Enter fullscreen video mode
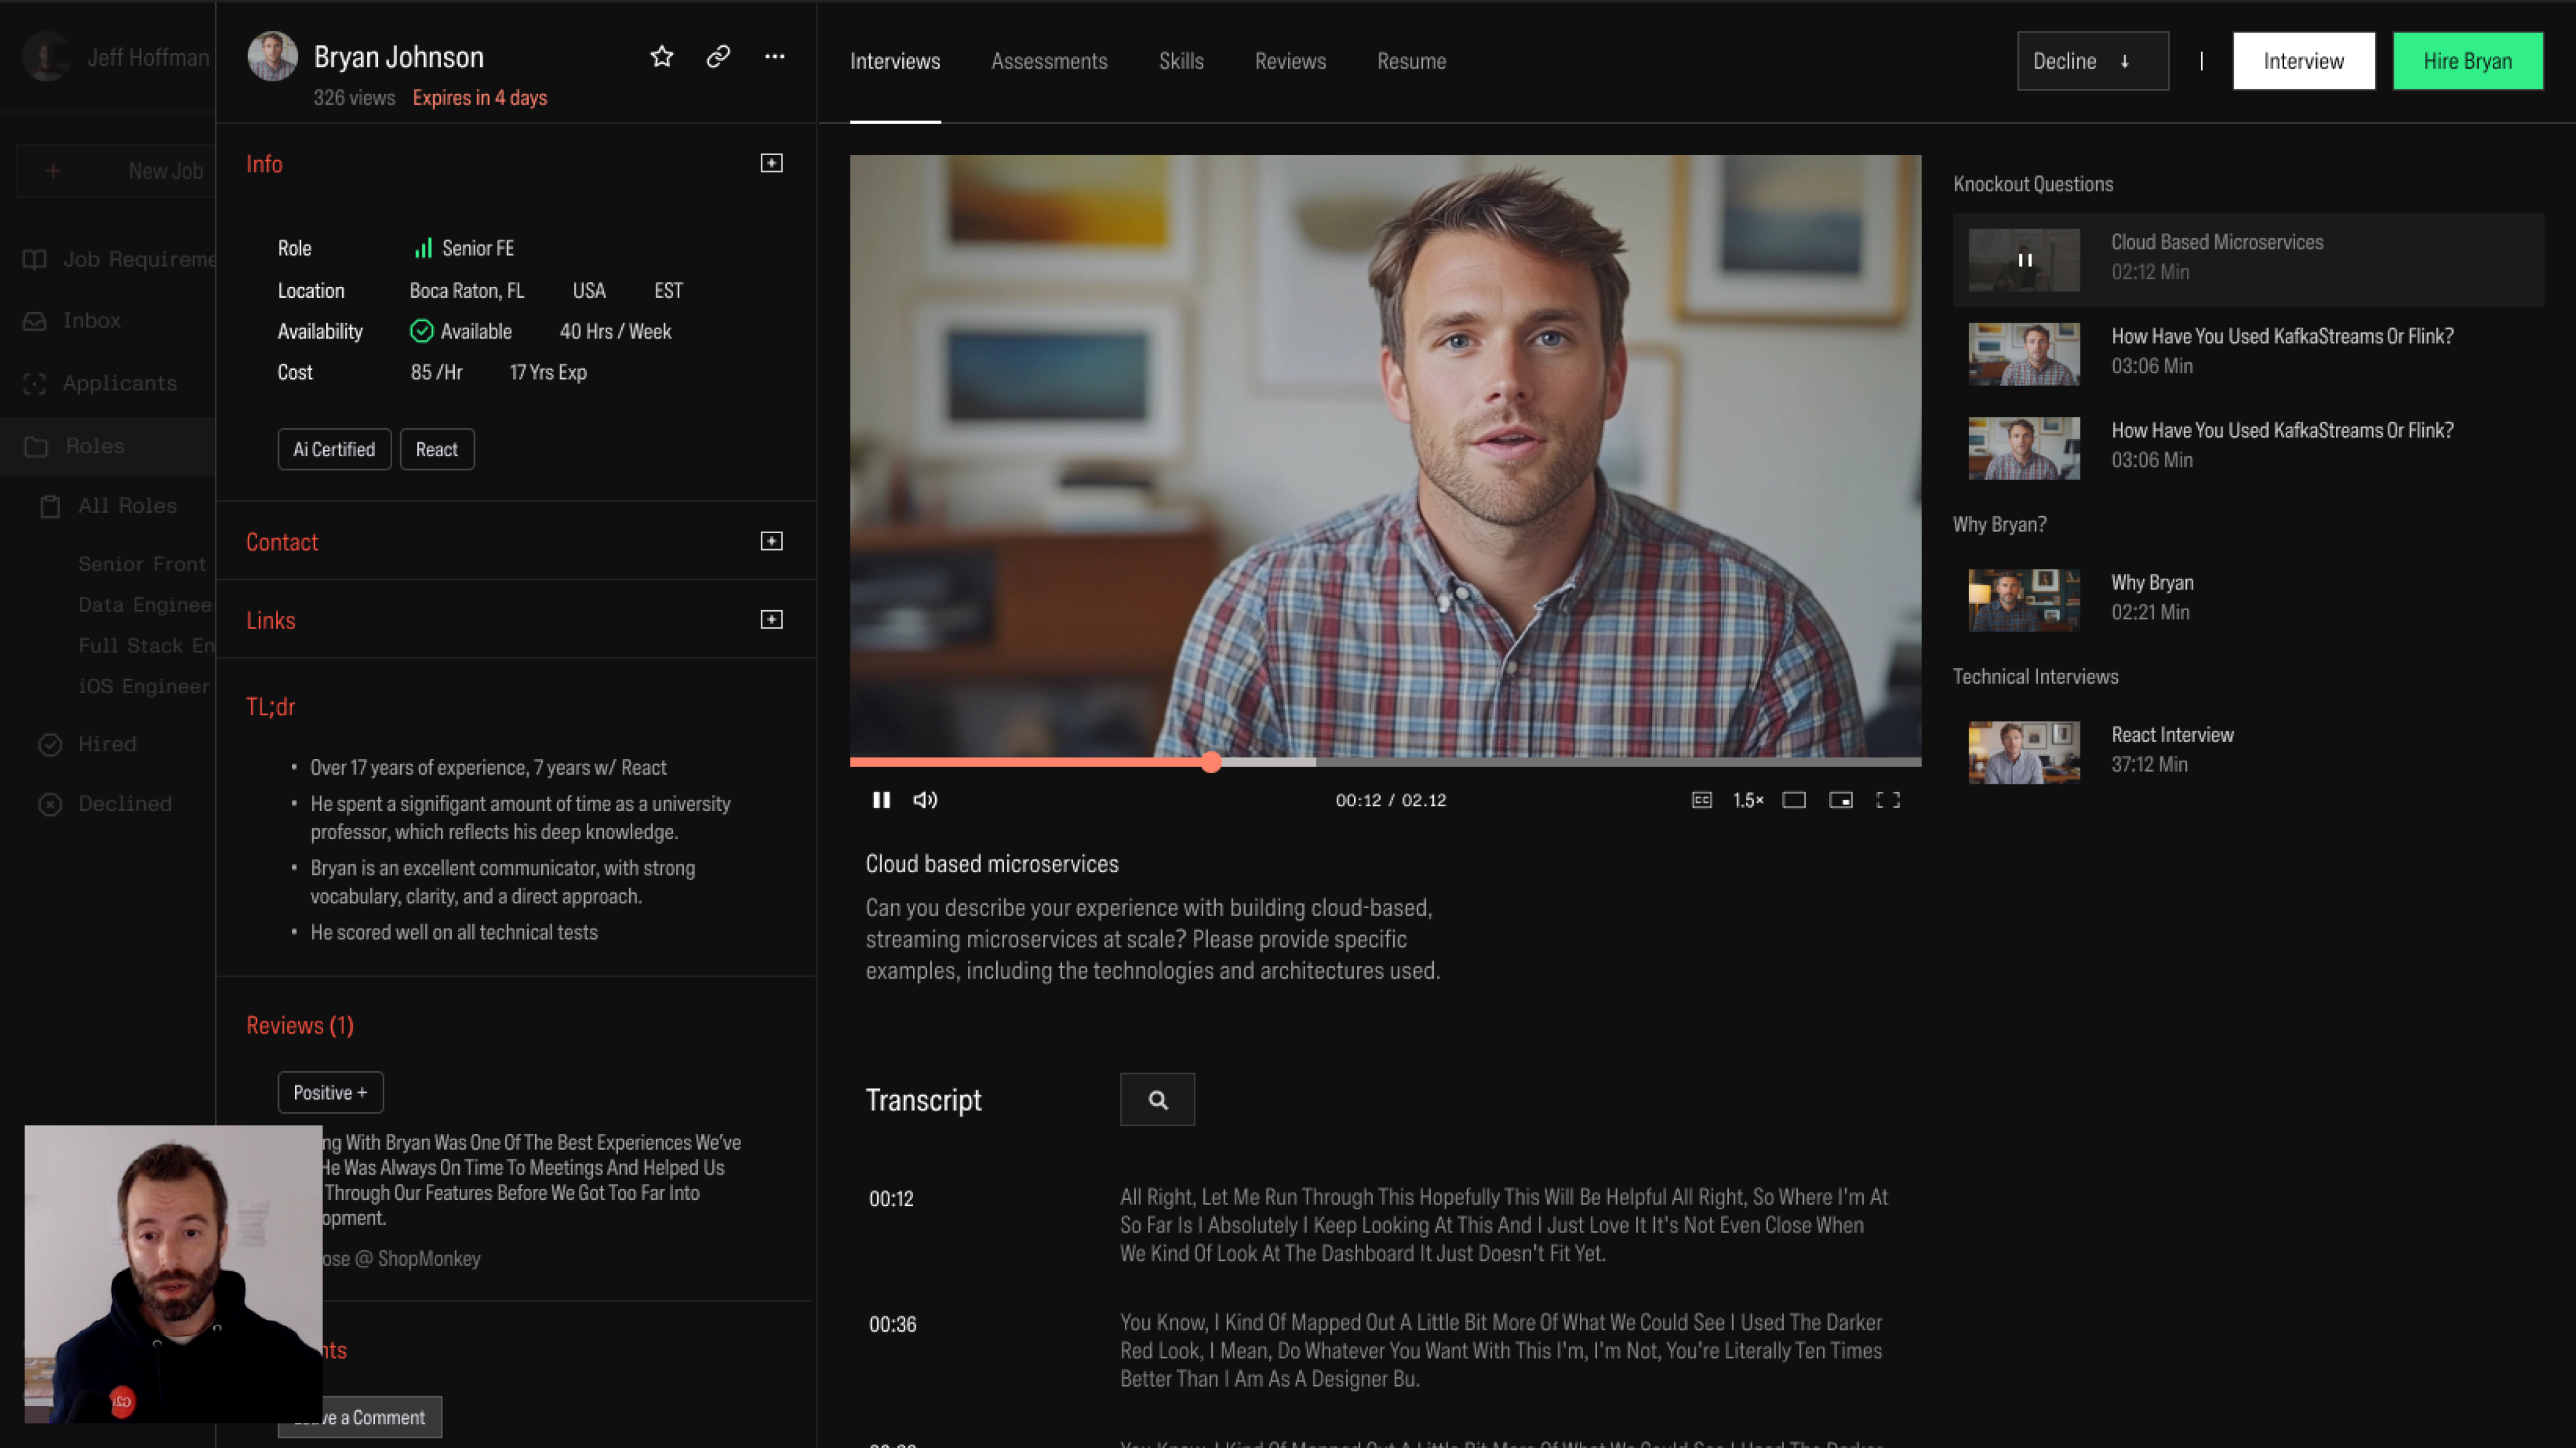Image resolution: width=2576 pixels, height=1448 pixels. point(1887,800)
